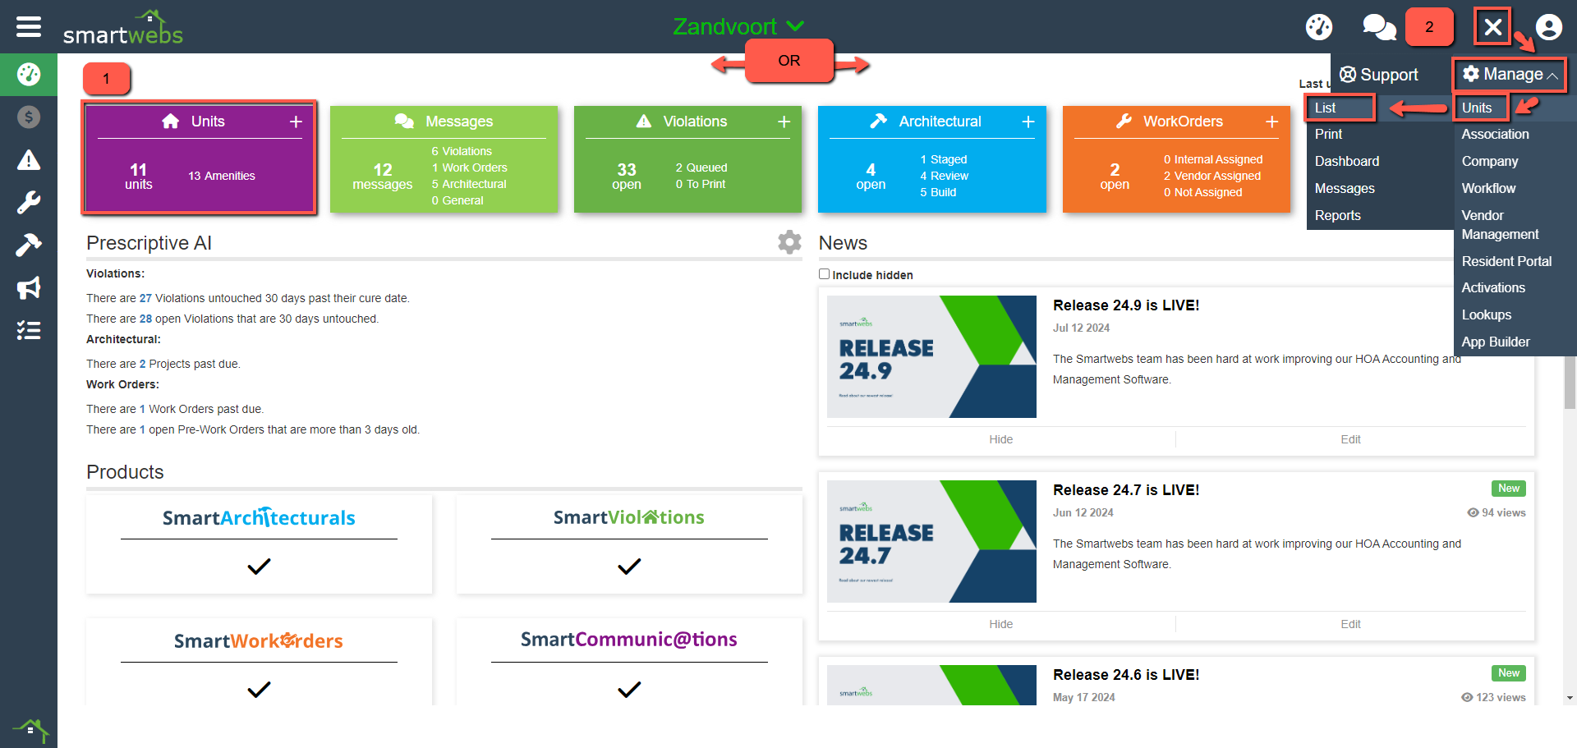Open the chat conversations icon in header
The image size is (1577, 748).
coord(1379,27)
